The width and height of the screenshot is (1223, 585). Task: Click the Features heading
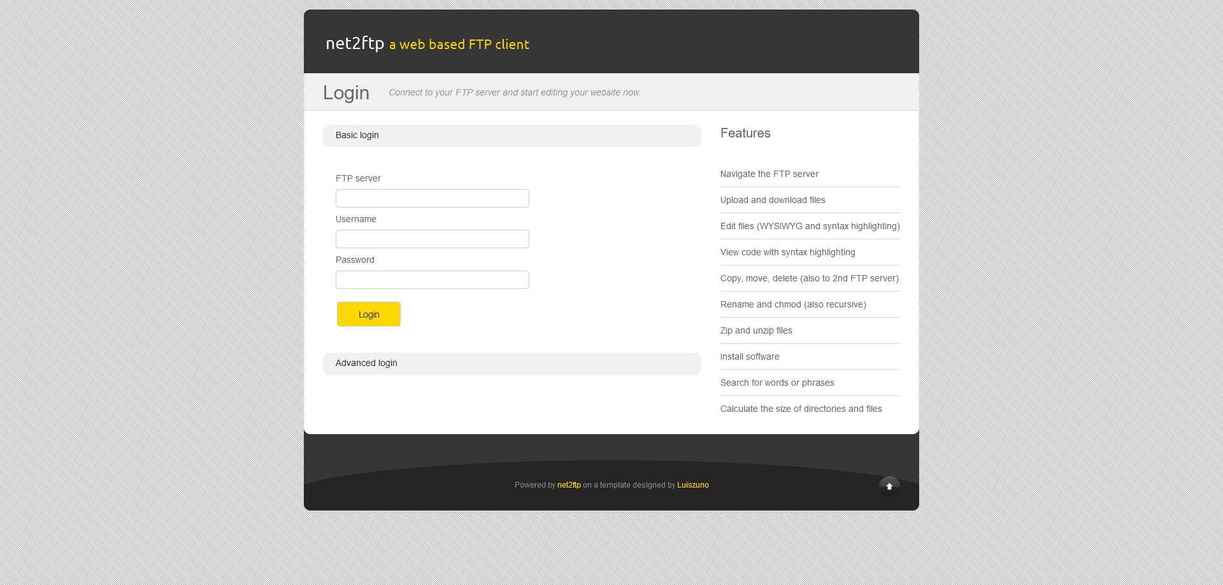coord(745,133)
